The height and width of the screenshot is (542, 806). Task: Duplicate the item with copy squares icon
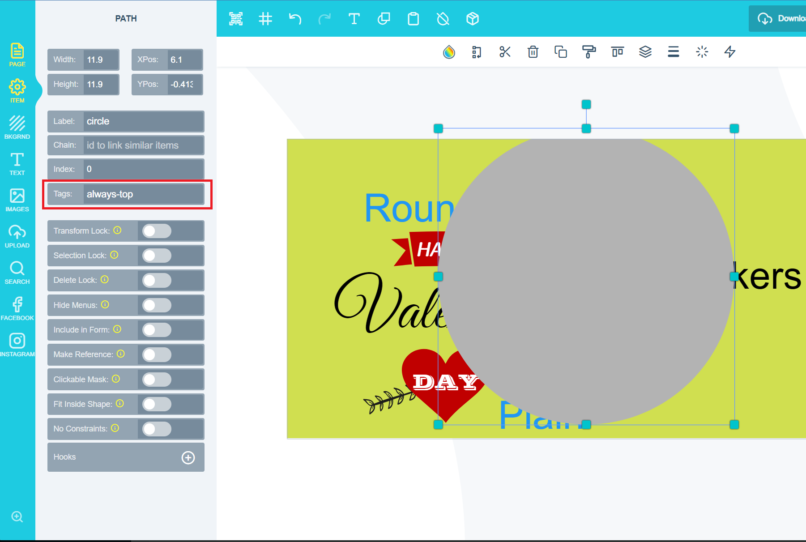pos(561,52)
